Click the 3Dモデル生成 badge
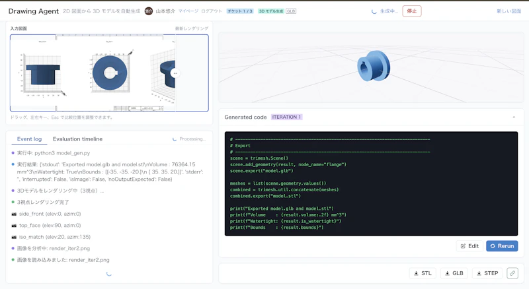This screenshot has height=289, width=529. pyautogui.click(x=271, y=11)
